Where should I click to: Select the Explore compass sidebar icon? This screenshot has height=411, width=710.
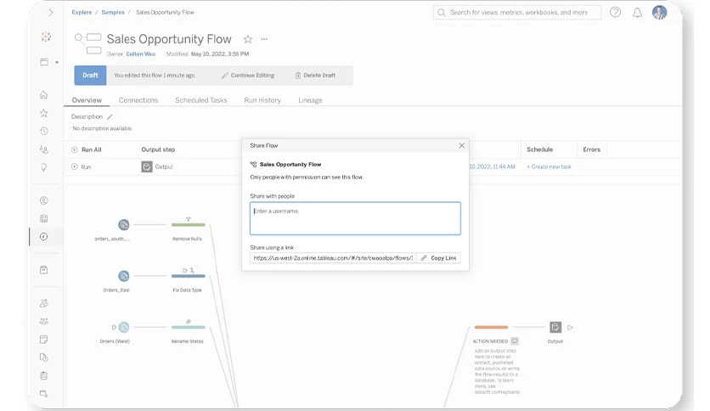pyautogui.click(x=44, y=236)
